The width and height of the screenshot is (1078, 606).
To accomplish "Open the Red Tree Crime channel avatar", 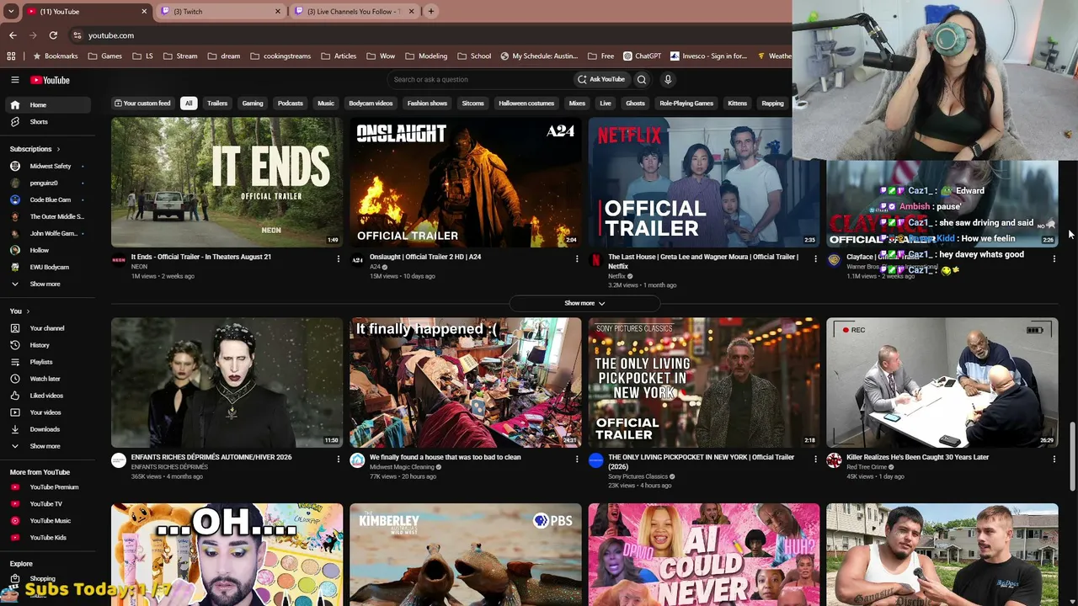I will (834, 460).
